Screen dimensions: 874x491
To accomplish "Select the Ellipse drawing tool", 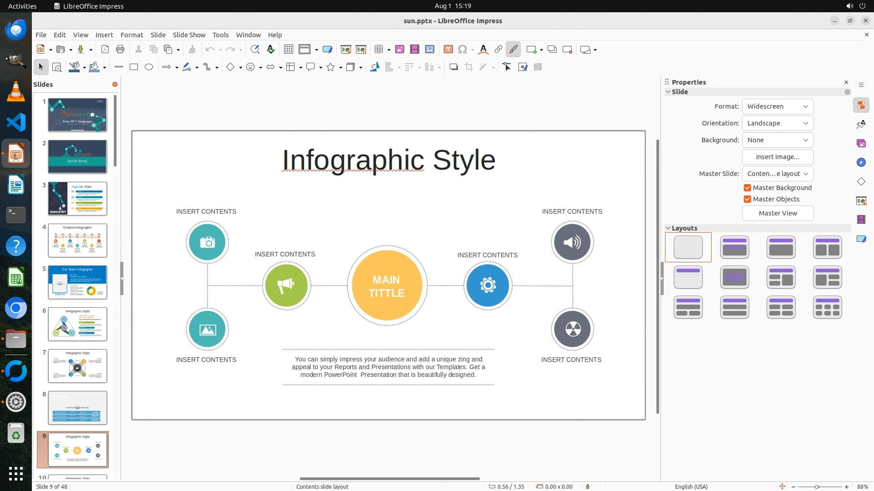I will (x=149, y=67).
